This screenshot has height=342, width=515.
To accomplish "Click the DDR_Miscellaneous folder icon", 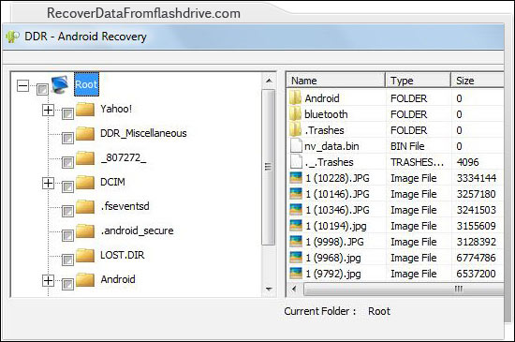I will [x=85, y=133].
